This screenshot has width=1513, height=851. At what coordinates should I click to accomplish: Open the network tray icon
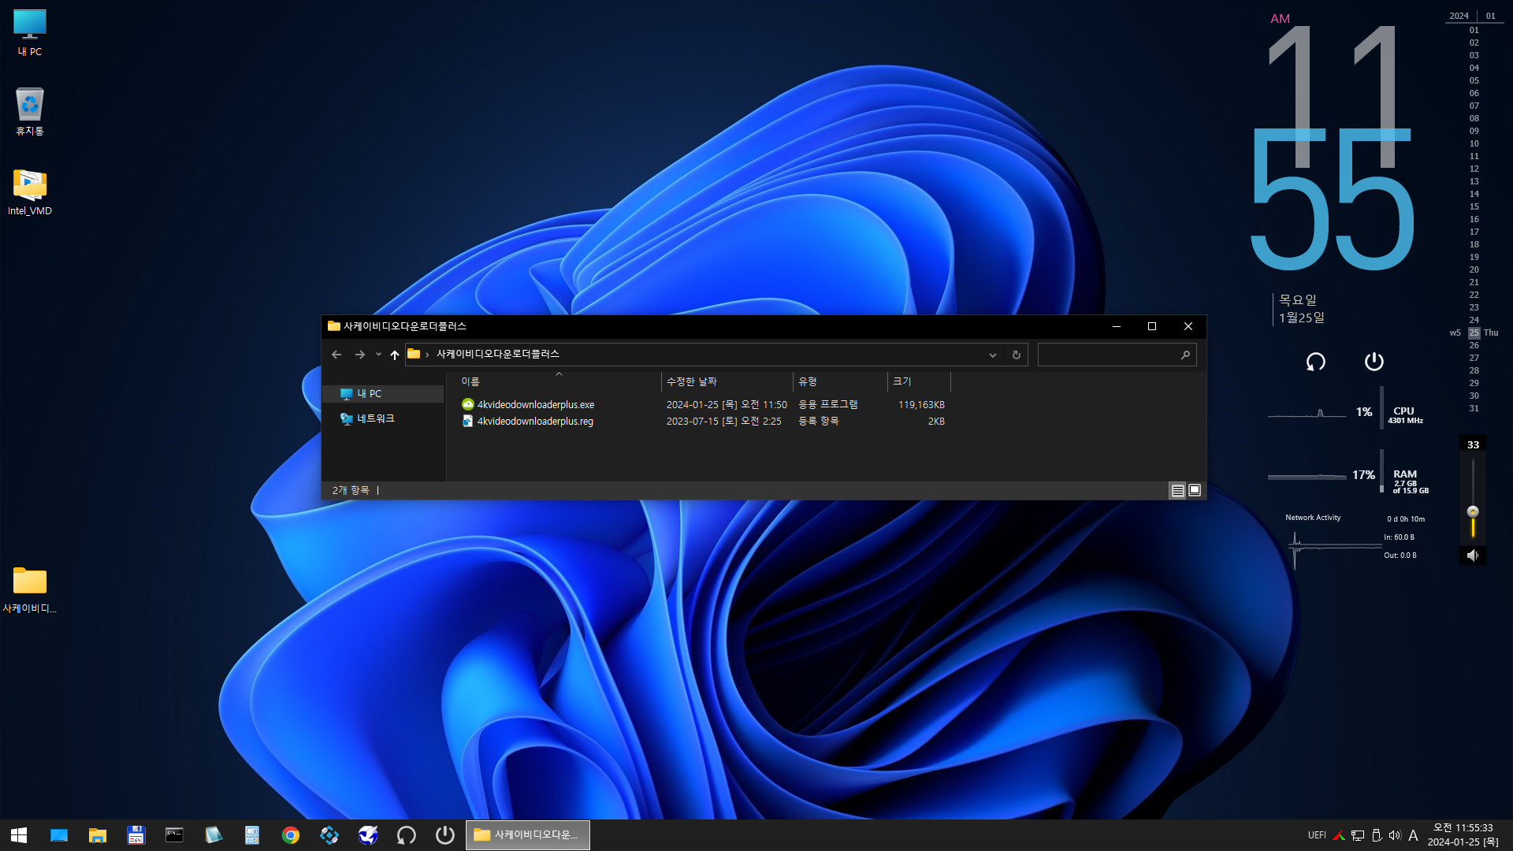tap(1358, 835)
